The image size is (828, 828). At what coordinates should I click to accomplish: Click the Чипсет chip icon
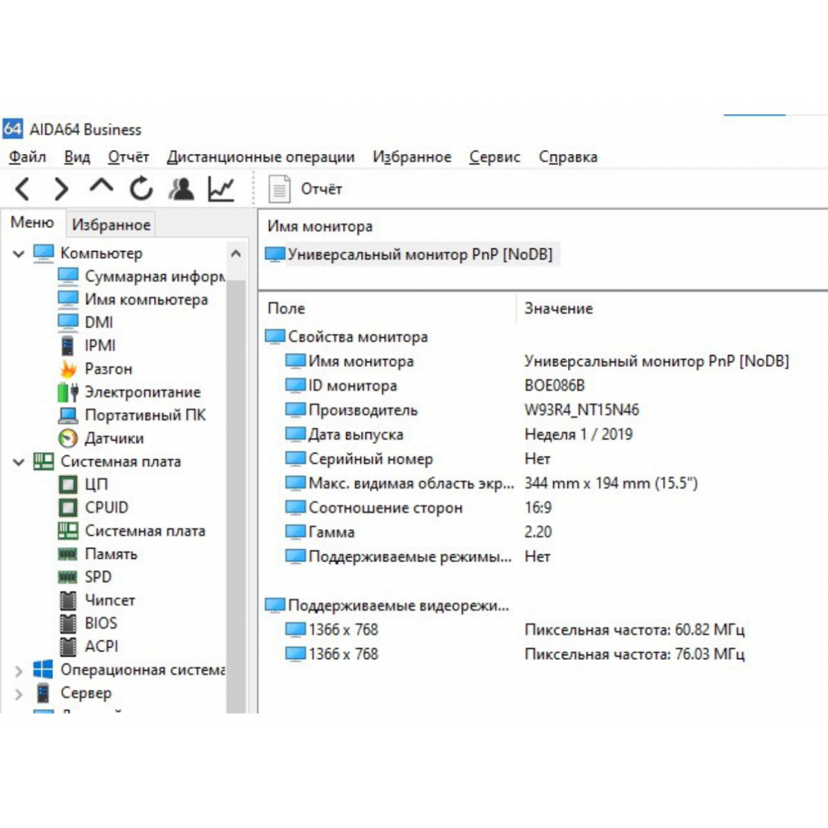point(68,599)
